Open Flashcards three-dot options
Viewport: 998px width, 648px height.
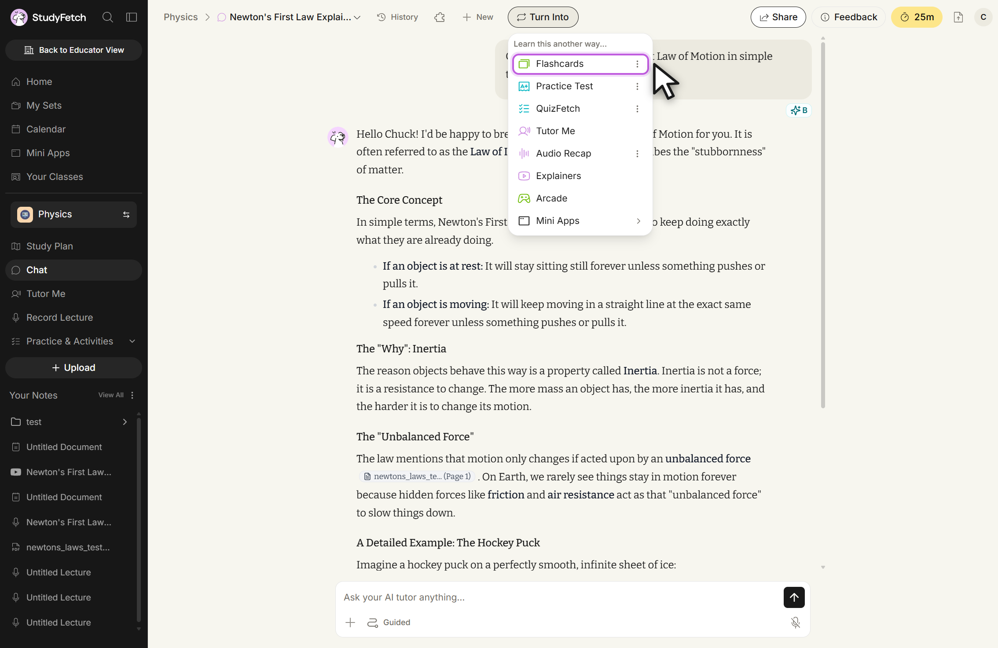click(637, 64)
